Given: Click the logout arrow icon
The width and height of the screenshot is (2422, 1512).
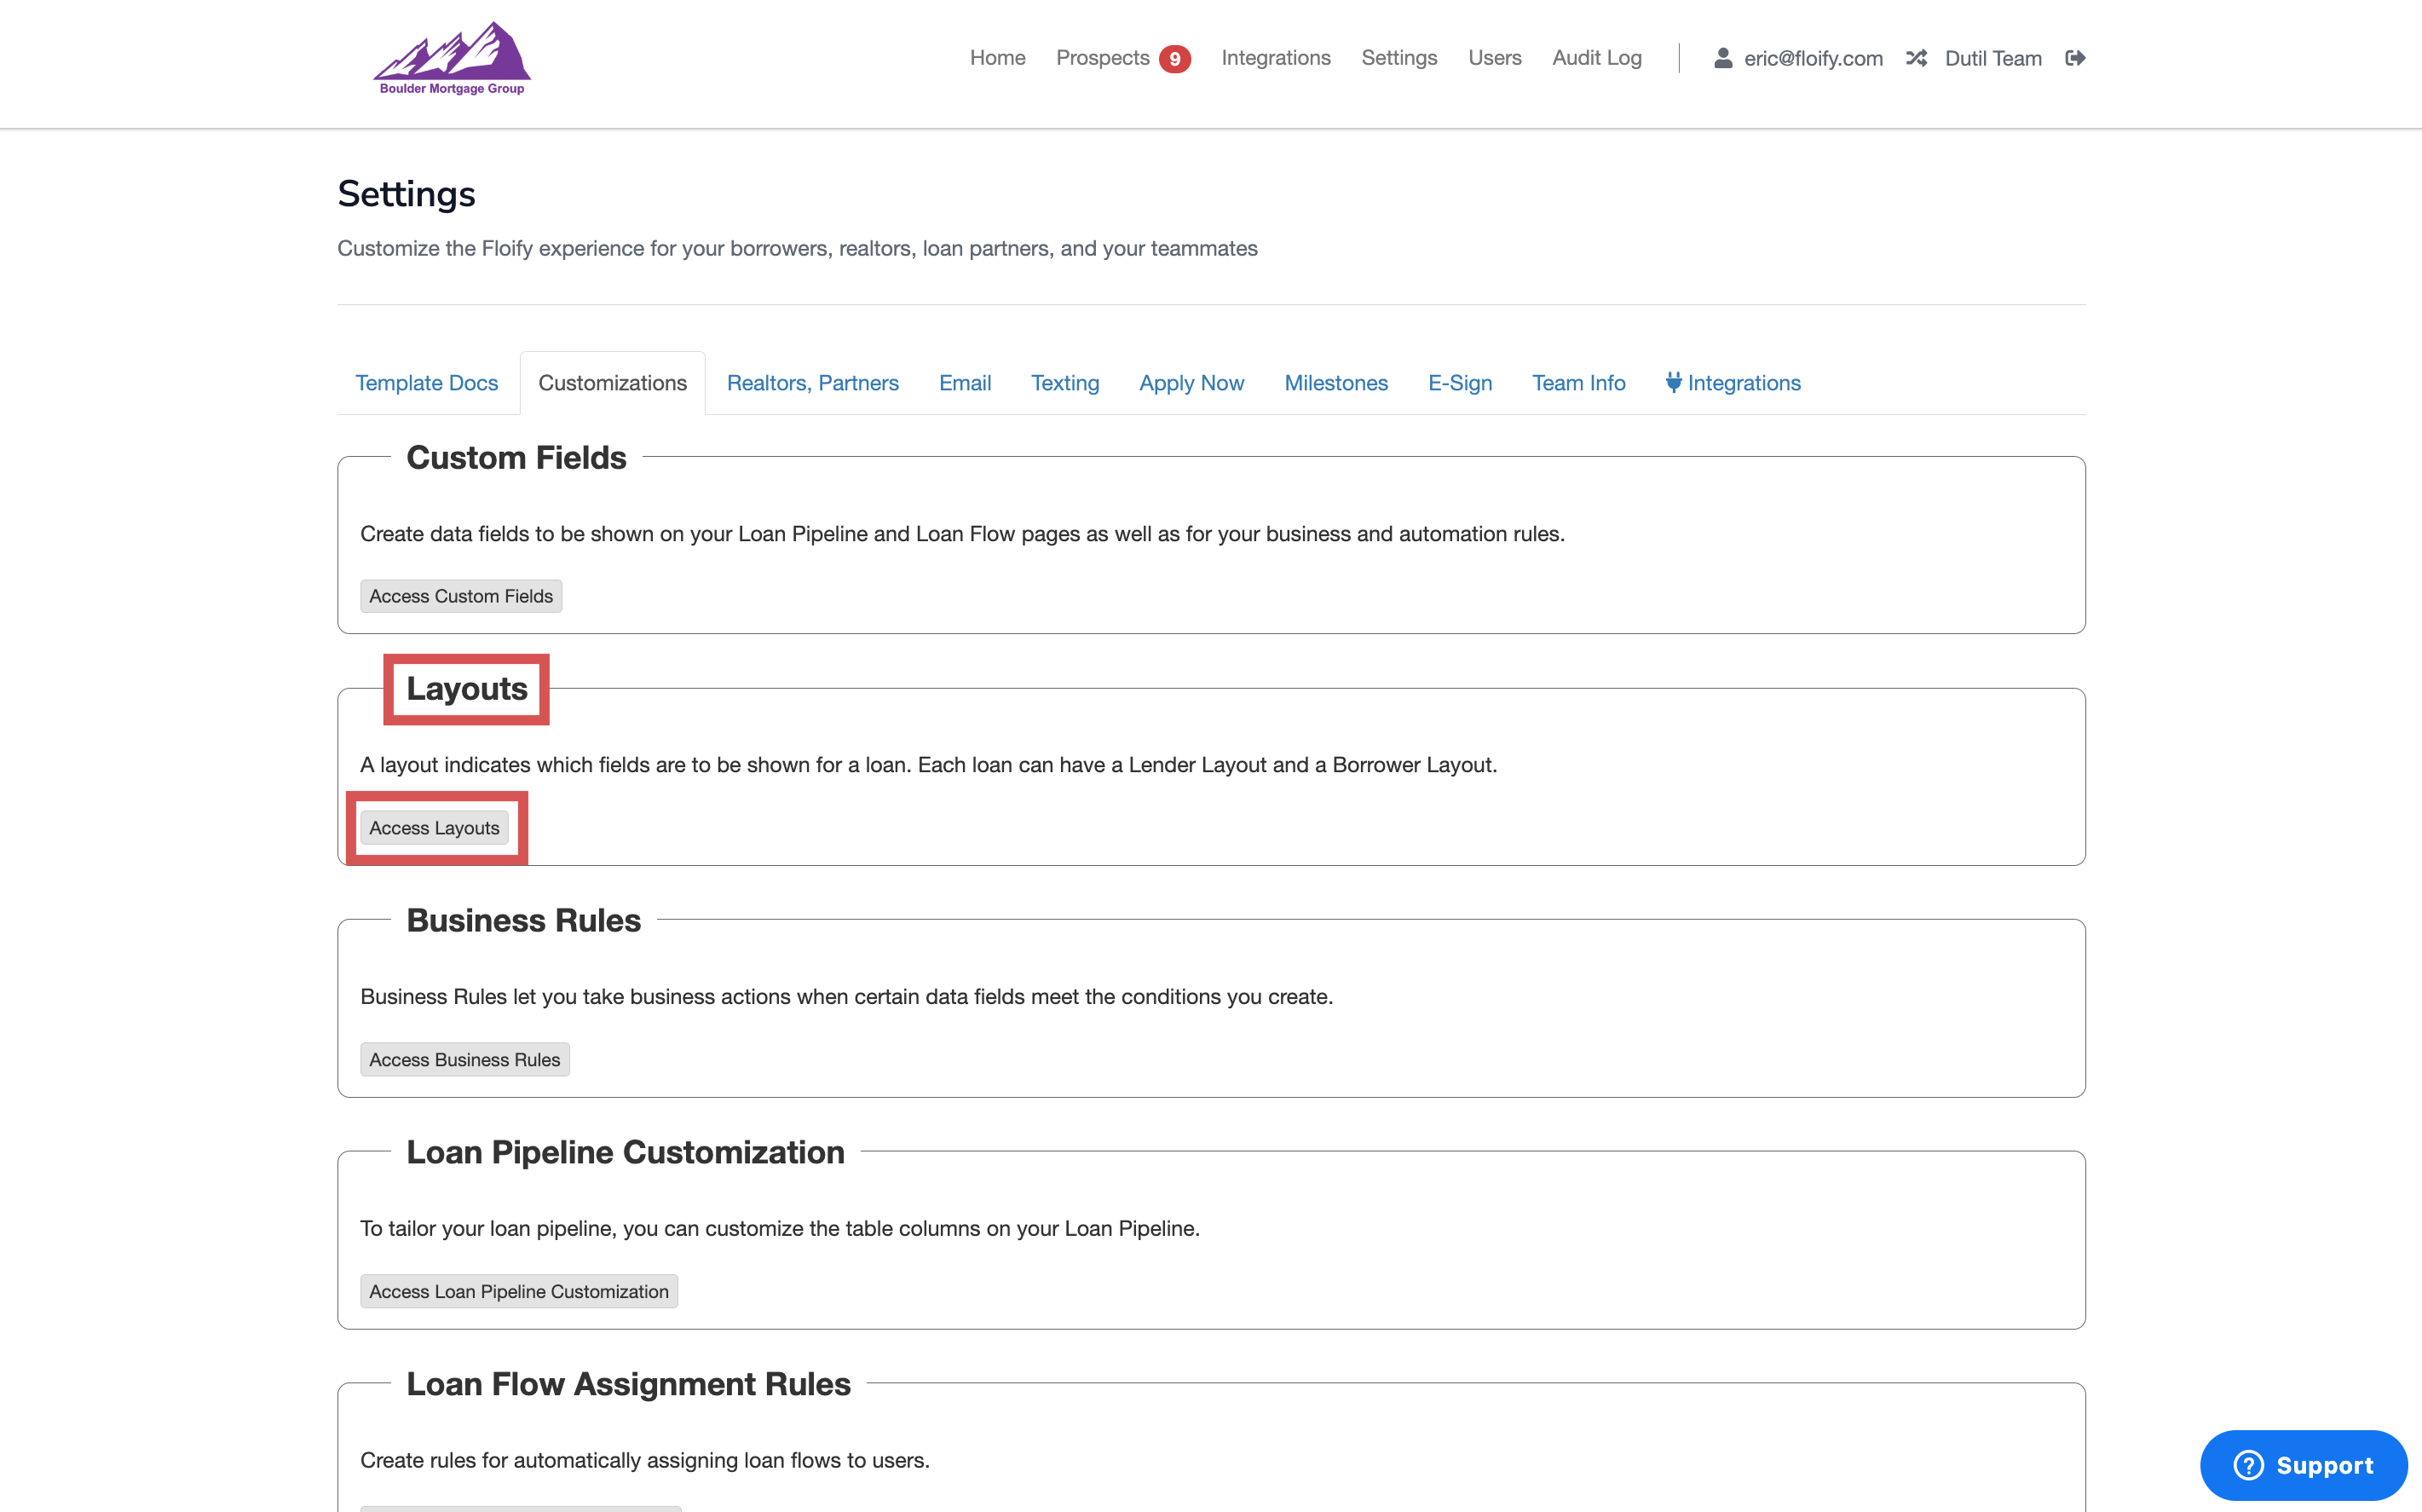Looking at the screenshot, I should (x=2075, y=58).
